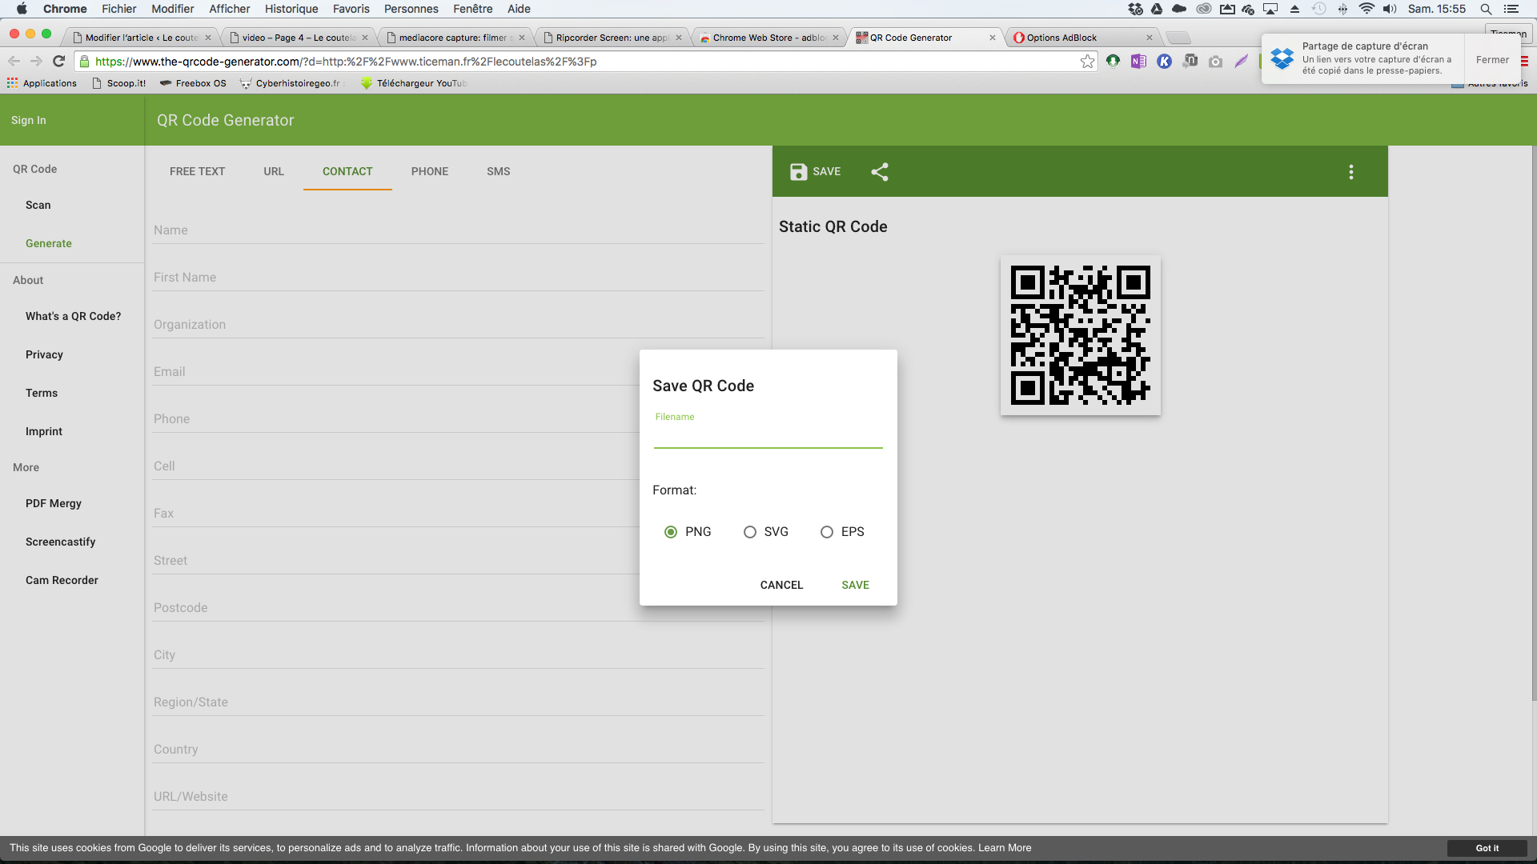
Task: Open Spotlight search in the menu bar
Action: (1486, 9)
